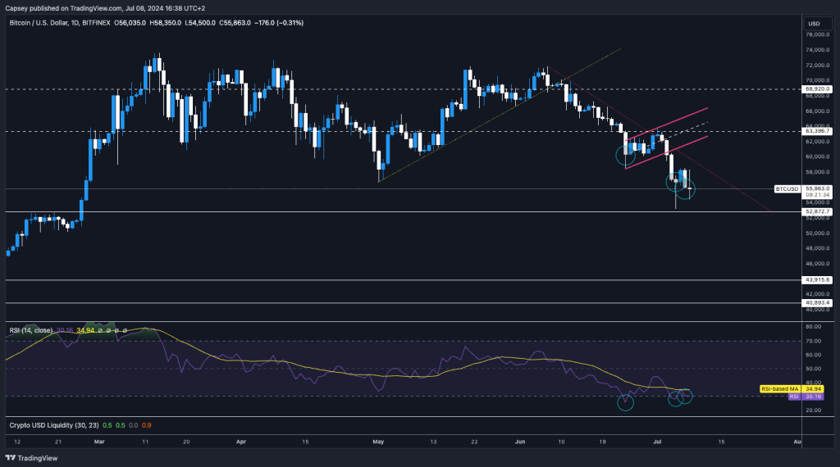Viewport: 840px width, 467px height.
Task: Click the BTCUSD price label tag
Action: point(787,189)
